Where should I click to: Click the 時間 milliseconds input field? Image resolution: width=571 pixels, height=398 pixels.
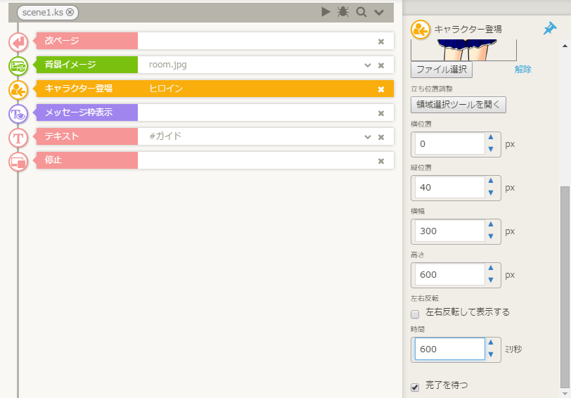(x=450, y=349)
